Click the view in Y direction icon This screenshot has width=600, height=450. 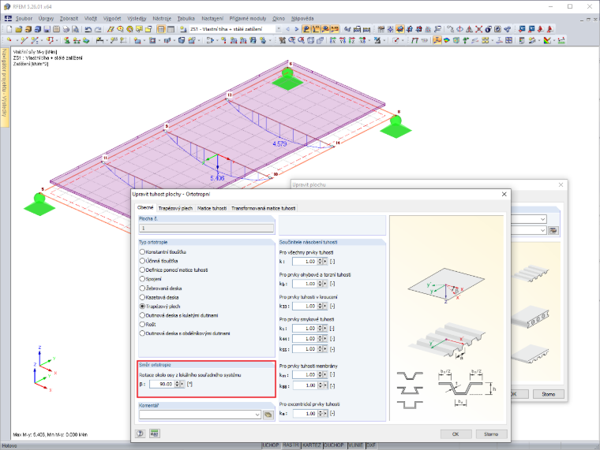click(343, 40)
